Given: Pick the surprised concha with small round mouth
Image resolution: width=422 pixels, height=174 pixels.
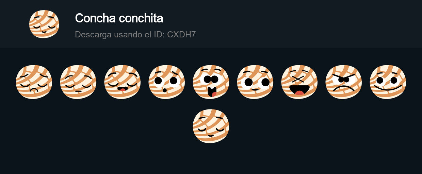Looking at the screenshot, I should click(x=167, y=82).
